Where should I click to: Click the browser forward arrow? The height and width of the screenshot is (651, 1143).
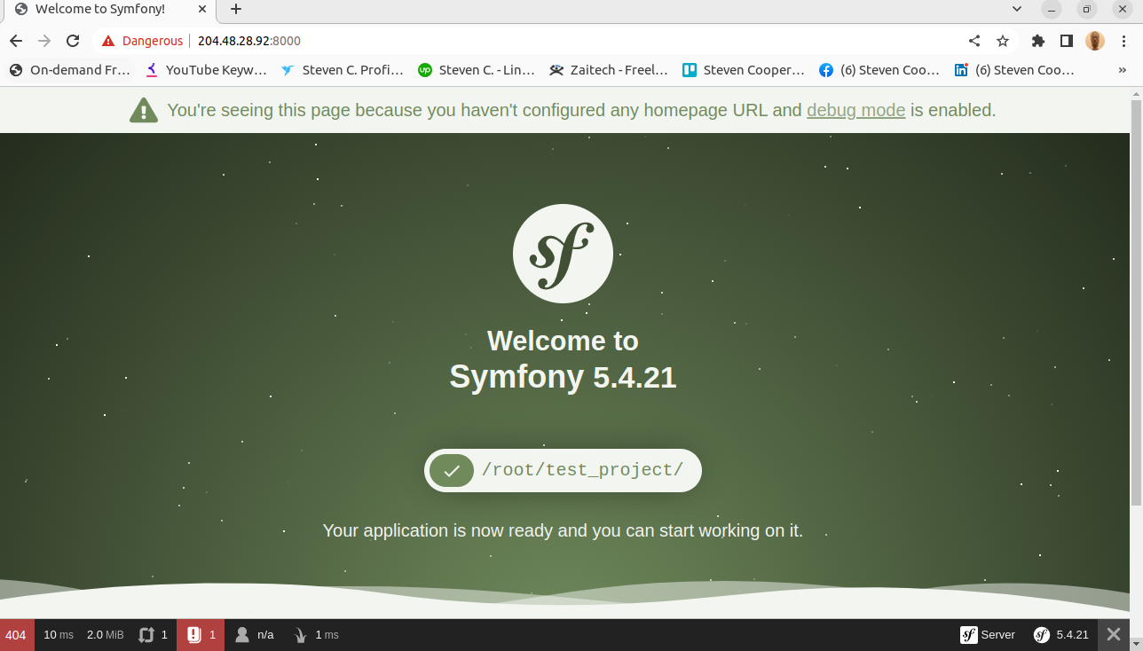pos(44,41)
